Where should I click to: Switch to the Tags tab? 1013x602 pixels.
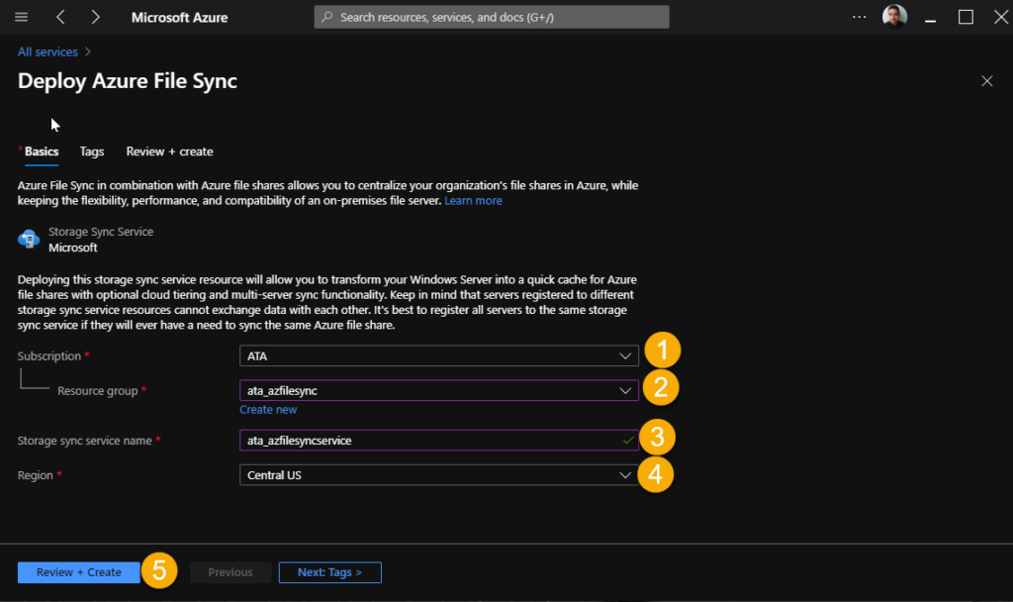coord(91,151)
